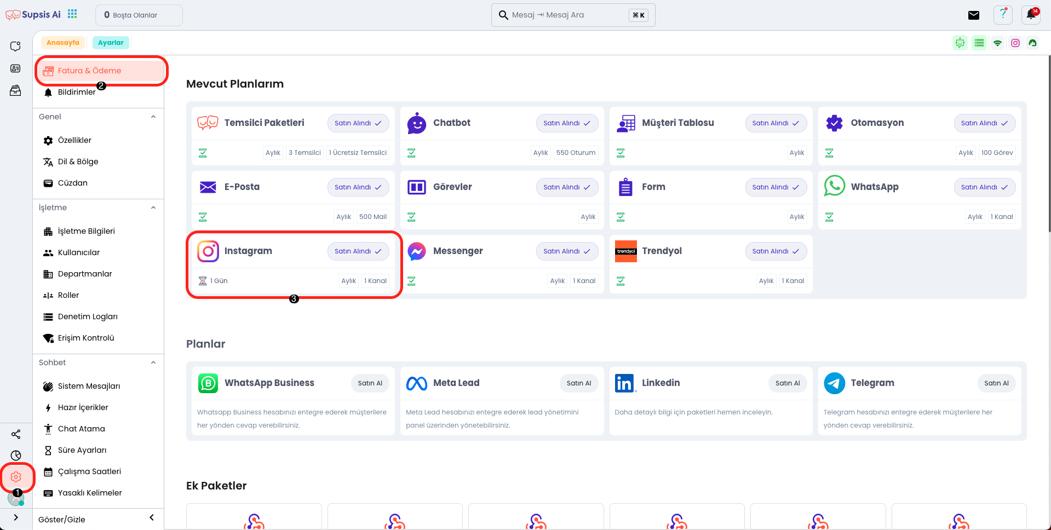Click the Messenger logo in plan card
The image size is (1051, 530).
(x=417, y=251)
